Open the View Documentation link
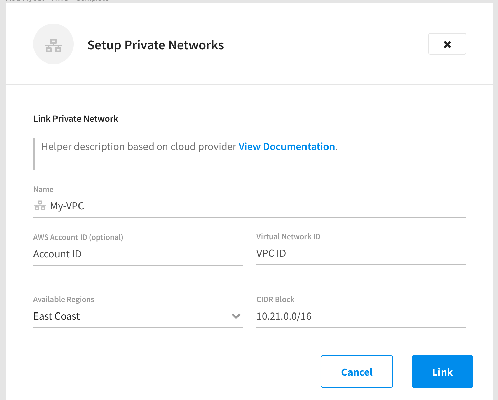Screen dimensions: 498x400 click(286, 146)
